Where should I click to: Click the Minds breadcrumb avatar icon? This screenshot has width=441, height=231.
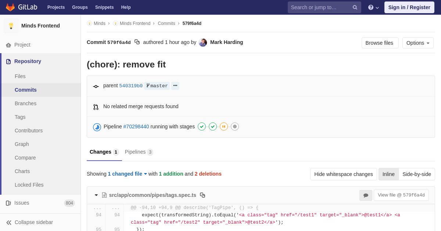89,23
